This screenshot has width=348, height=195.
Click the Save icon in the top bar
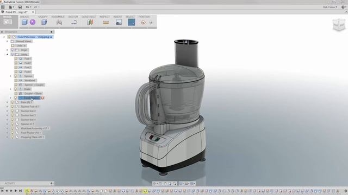(20, 7)
